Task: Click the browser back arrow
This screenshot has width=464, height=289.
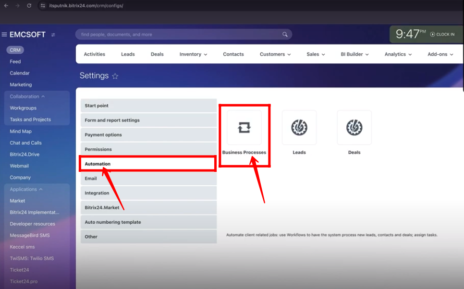Action: click(7, 6)
